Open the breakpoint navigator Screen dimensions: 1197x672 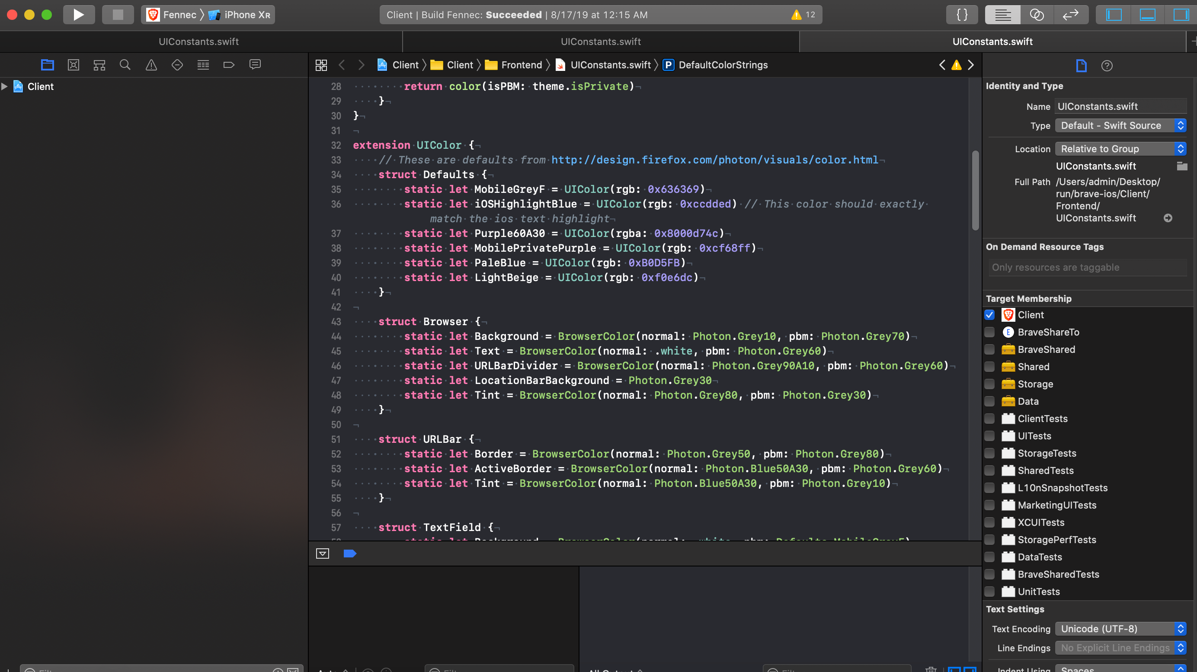pos(229,64)
